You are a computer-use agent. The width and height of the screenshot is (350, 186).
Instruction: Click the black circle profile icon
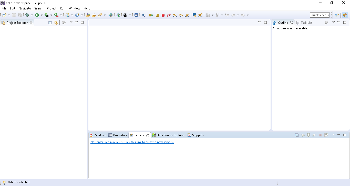click(125, 15)
